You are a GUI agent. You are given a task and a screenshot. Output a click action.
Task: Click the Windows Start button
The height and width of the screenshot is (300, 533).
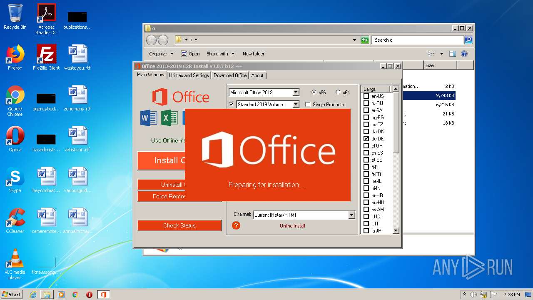[11, 294]
